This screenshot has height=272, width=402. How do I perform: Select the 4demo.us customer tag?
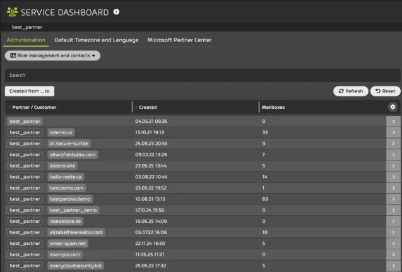point(61,132)
